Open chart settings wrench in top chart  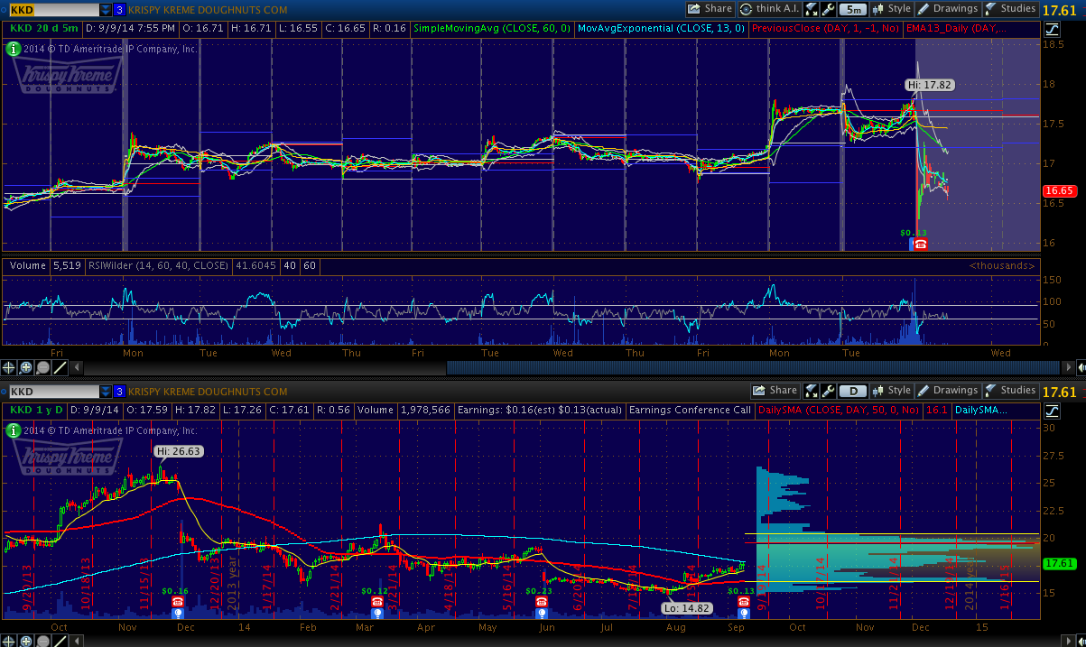point(828,9)
